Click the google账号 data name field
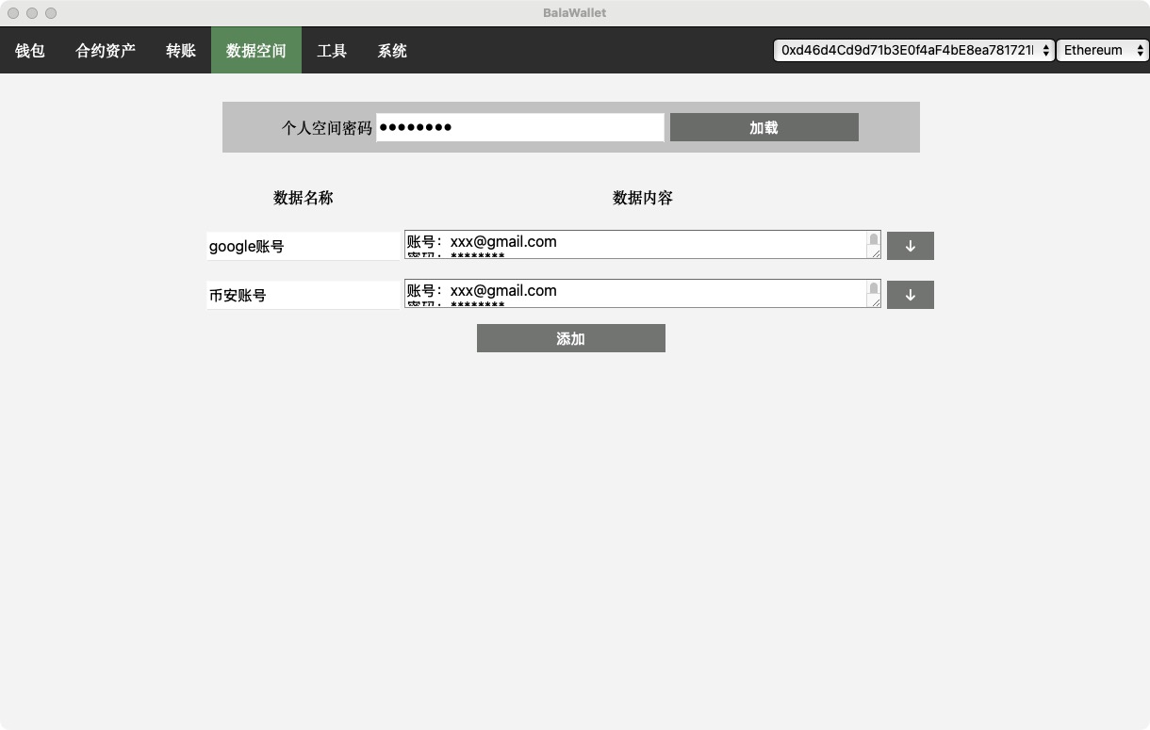1150x730 pixels. click(x=304, y=246)
